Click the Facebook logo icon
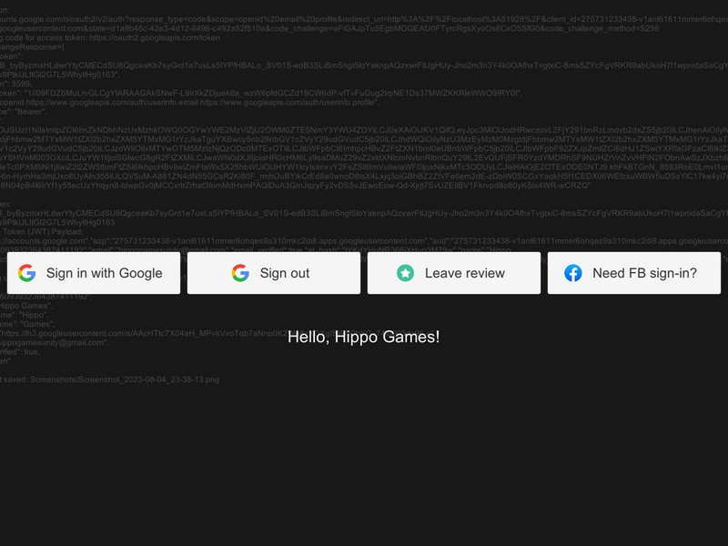The width and height of the screenshot is (728, 546). [x=573, y=273]
